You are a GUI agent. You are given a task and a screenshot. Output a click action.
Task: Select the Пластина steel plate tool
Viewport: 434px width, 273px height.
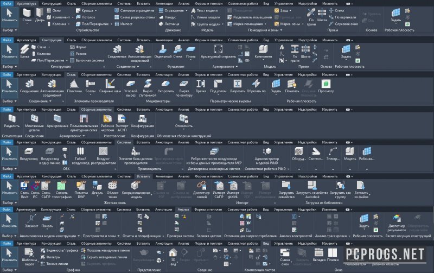[74, 86]
